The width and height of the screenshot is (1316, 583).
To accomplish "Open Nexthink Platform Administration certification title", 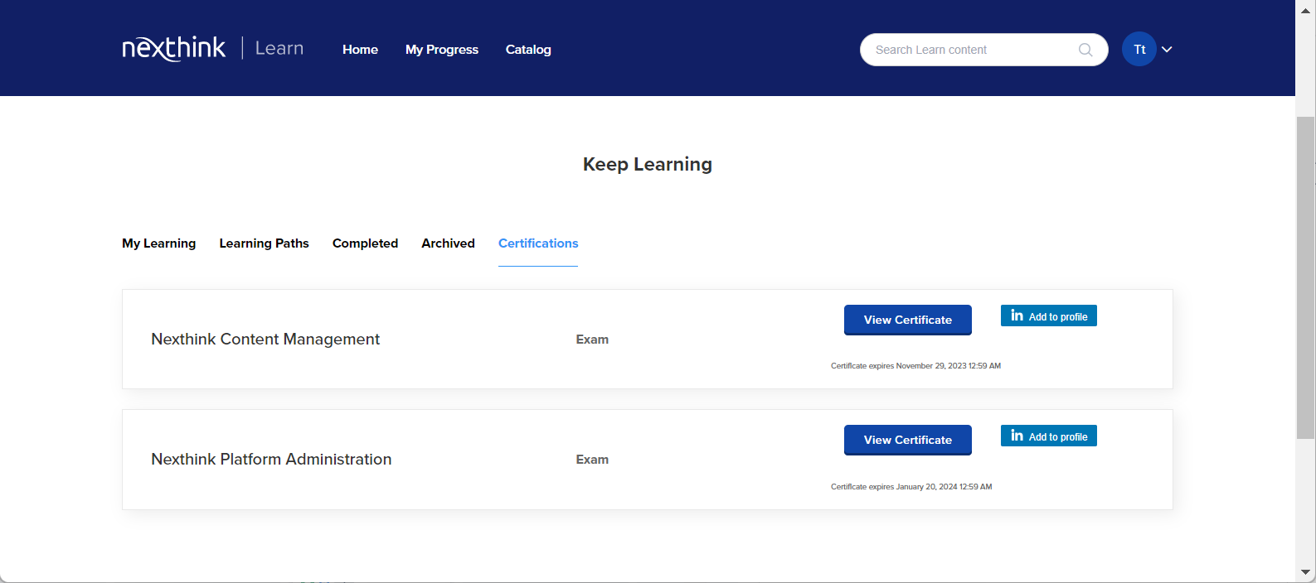I will coord(271,460).
